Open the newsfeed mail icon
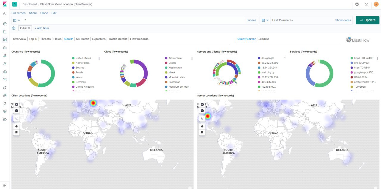The height and width of the screenshot is (189, 381). click(366, 4)
